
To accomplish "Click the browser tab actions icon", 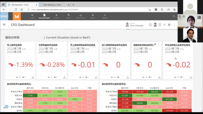I will coord(3,5).
